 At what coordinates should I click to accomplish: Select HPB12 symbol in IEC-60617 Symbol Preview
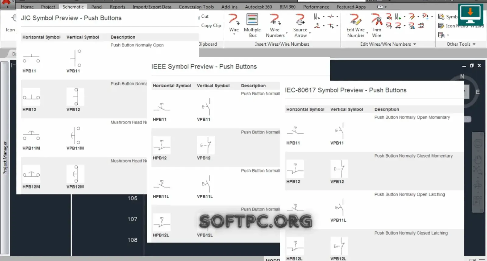(295, 169)
